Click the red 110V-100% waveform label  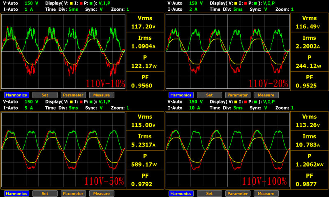[264, 181]
